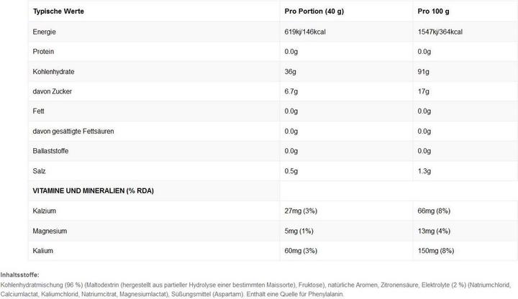Screen dimensions: 518x299
Task: Click the '1.3g' salt per 100 g value
Action: pyautogui.click(x=426, y=170)
